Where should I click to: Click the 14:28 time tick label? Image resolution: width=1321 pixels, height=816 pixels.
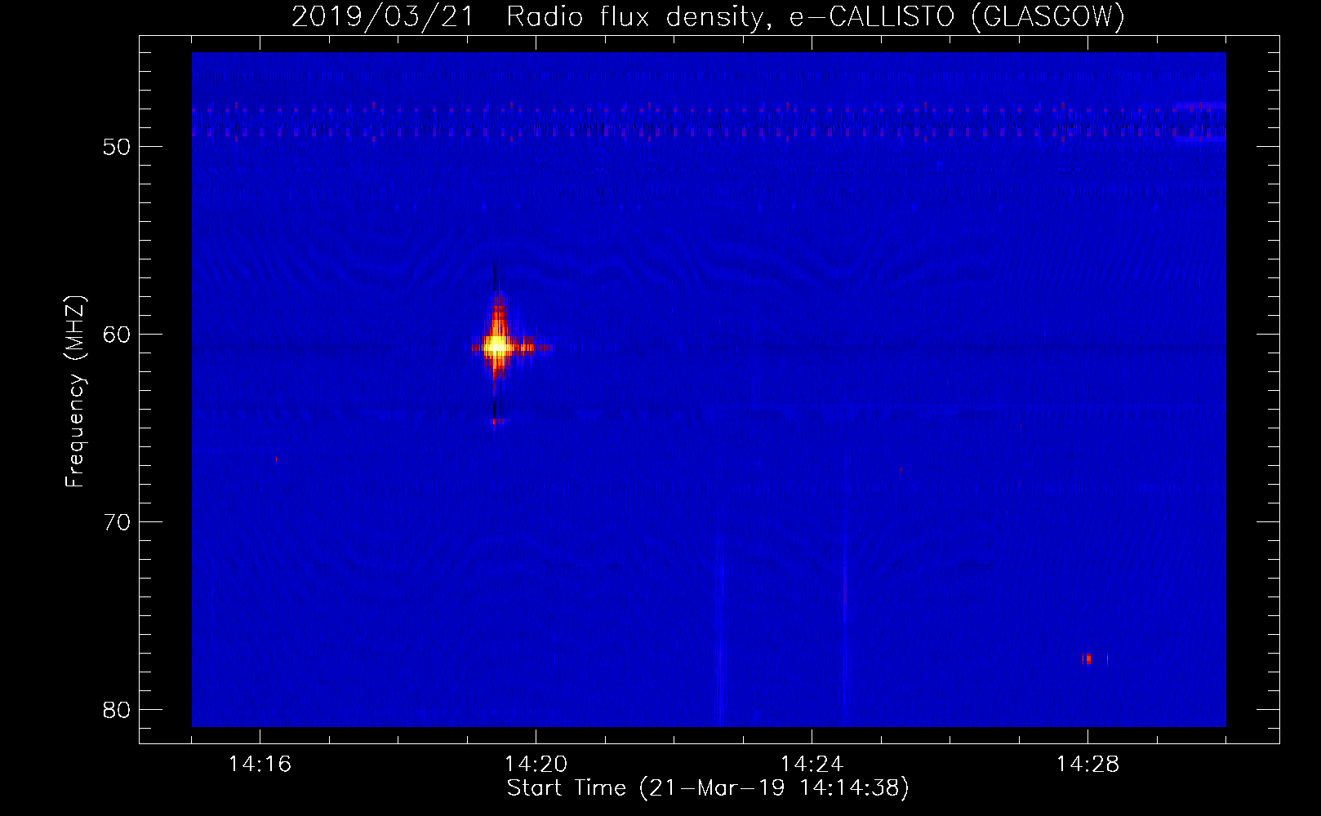(1087, 764)
